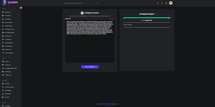
Task: Click the search magnifier icon
Action: (98, 3)
